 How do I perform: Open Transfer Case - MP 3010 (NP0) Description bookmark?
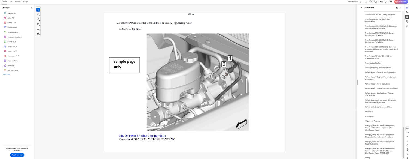point(380,15)
